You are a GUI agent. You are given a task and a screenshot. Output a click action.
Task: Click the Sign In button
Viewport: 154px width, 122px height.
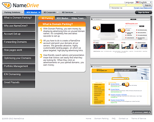(x=148, y=5)
